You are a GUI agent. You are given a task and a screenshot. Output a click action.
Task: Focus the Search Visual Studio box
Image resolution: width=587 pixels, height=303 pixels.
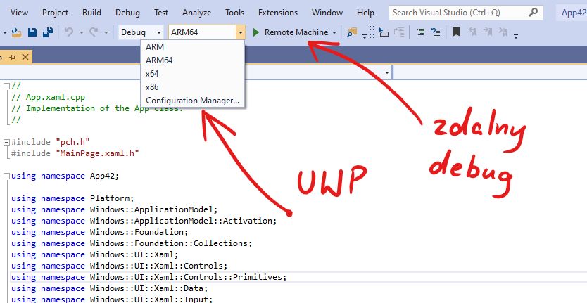coord(466,13)
